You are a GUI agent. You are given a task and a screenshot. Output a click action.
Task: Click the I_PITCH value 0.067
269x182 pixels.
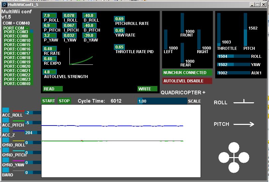pos(69,25)
